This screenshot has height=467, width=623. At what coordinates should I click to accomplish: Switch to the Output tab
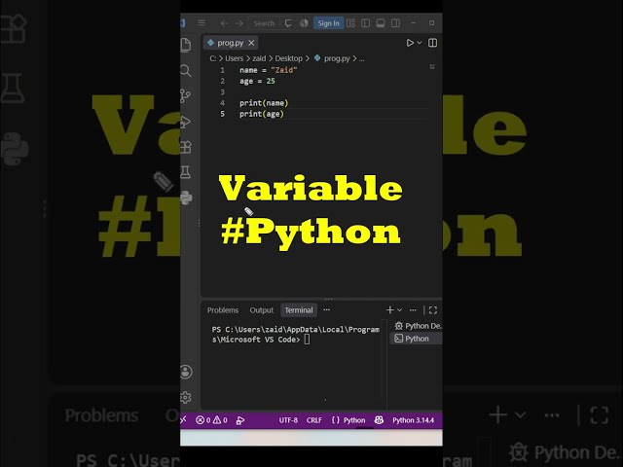point(262,310)
